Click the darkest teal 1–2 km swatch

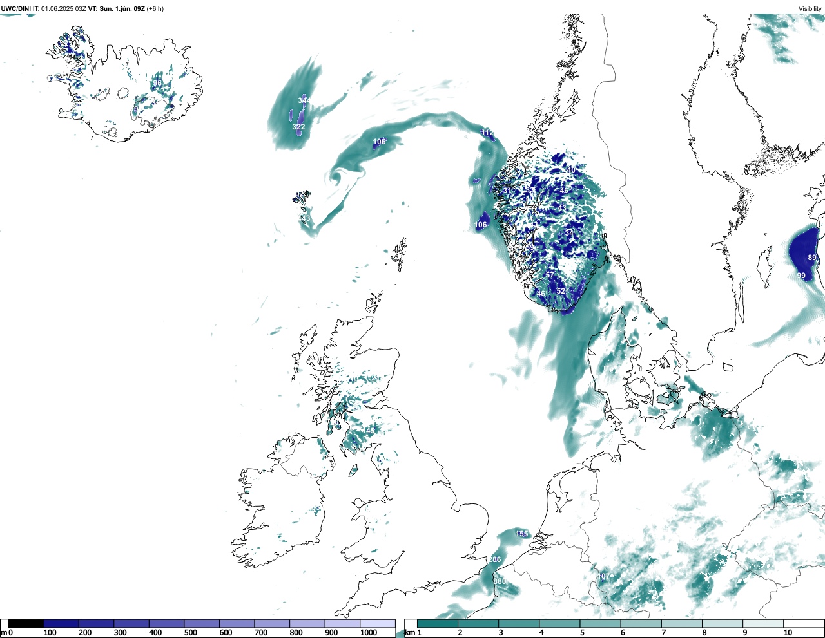click(438, 624)
